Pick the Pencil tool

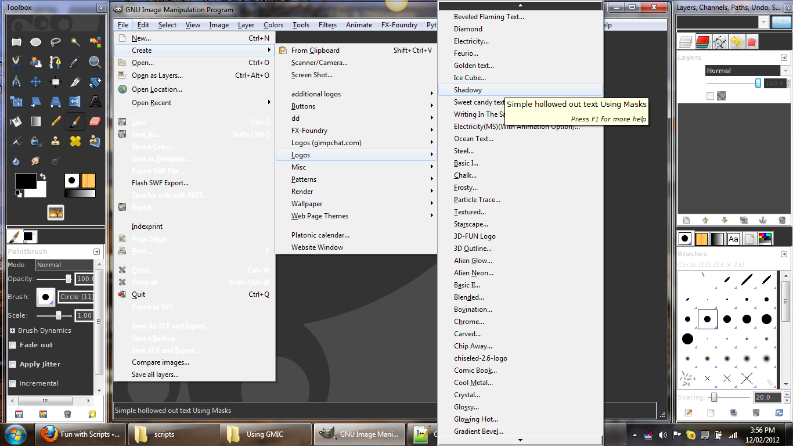(x=56, y=121)
